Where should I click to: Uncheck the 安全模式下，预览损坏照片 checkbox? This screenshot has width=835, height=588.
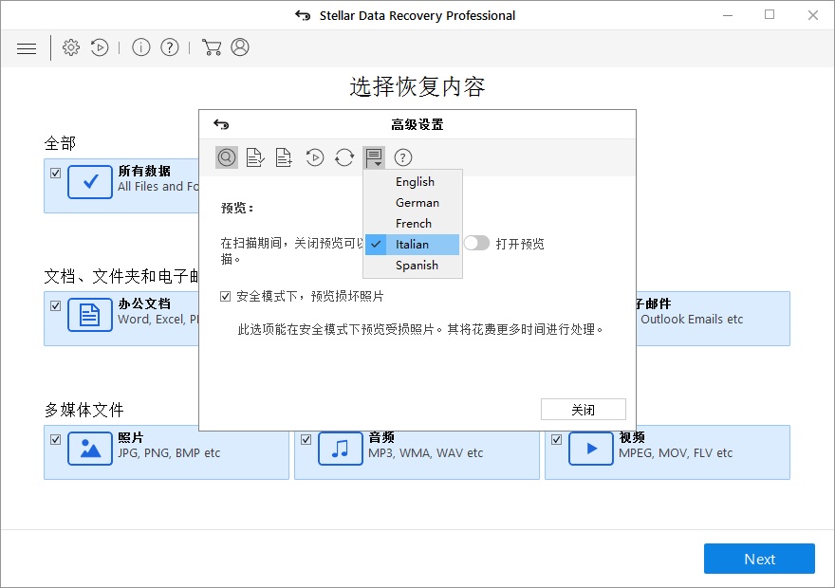(226, 297)
